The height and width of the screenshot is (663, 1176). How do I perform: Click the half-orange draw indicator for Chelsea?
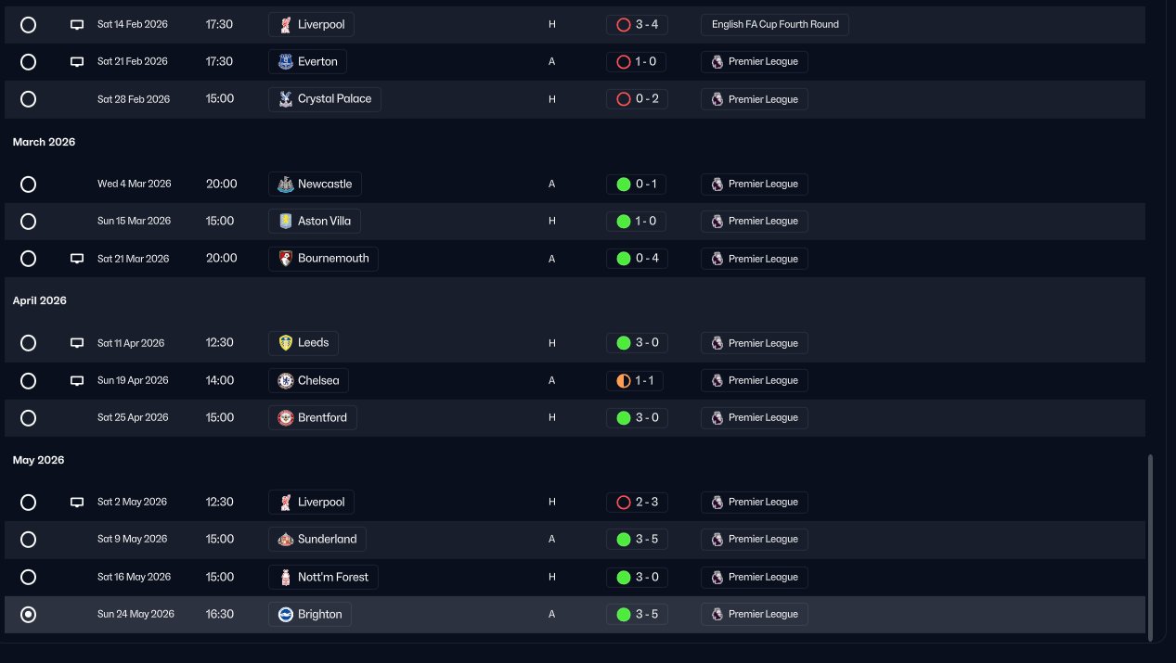[x=624, y=380]
